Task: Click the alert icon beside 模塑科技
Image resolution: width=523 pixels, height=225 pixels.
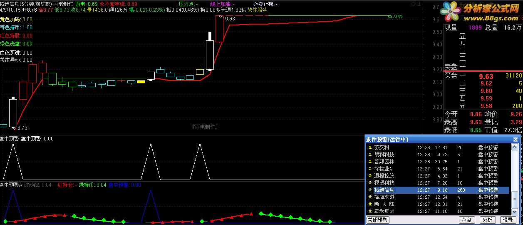Action: pyautogui.click(x=370, y=182)
